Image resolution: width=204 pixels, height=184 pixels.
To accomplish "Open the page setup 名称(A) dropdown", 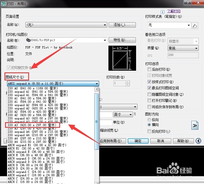I will click(66, 25).
